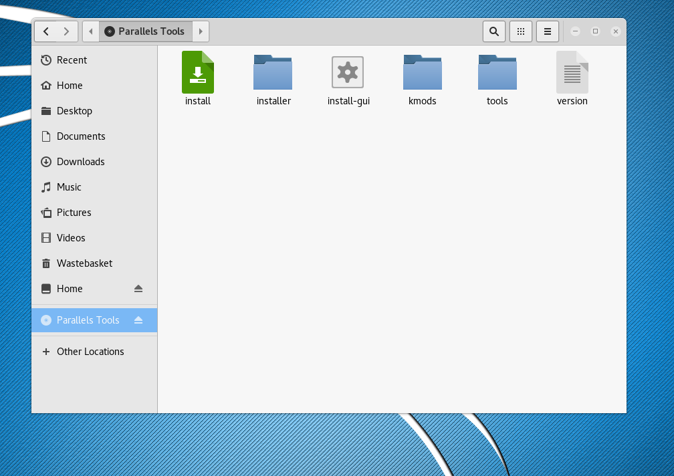
Task: Select Pictures in the sidebar
Action: 73,212
